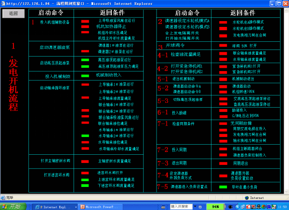Click red indicator beside 励磁投入
Image resolution: width=289 pixels, height=210 pixels.
223,110
